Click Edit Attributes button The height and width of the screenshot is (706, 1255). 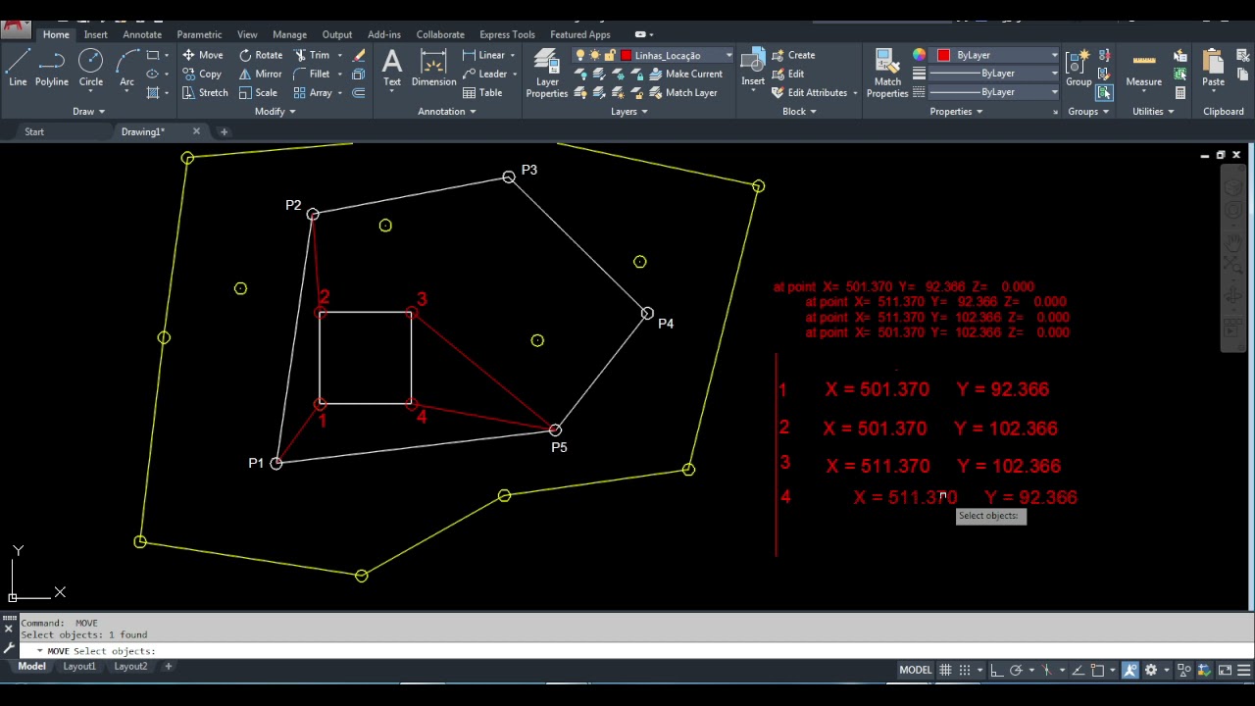pos(809,92)
